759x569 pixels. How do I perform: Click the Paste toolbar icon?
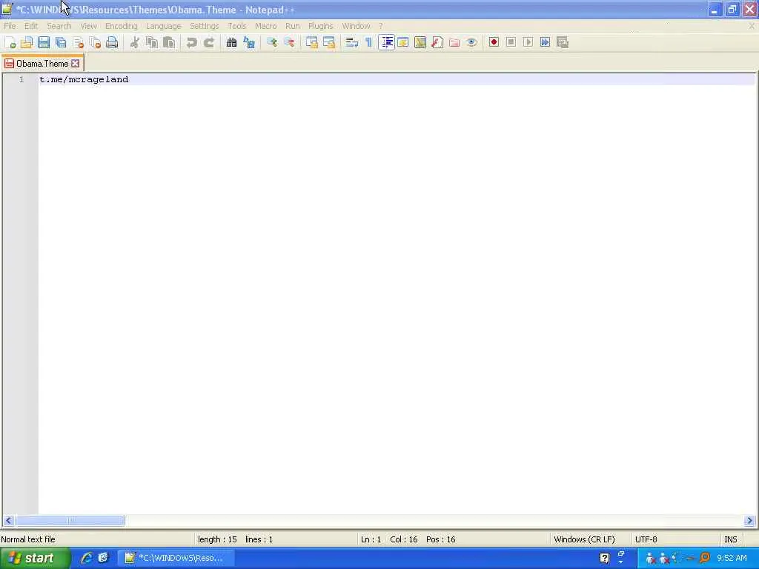click(169, 42)
